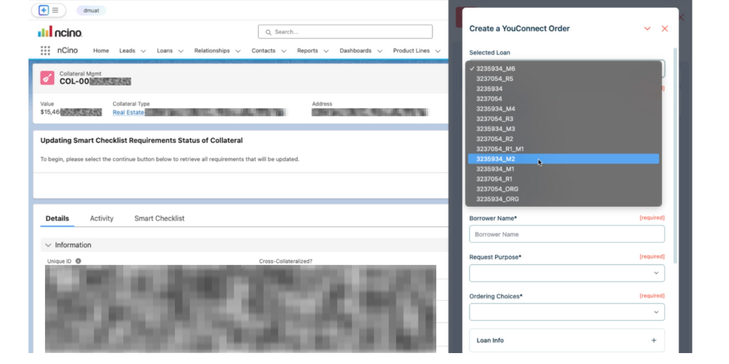
Task: Open the Reports nav item
Action: click(x=307, y=51)
